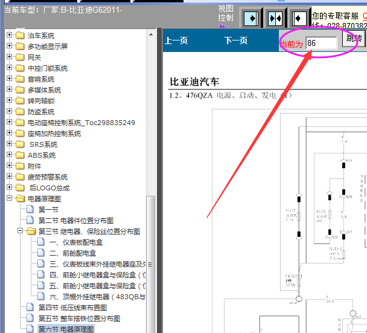Viewport: 367px width, 333px height.
Task: Select the 后LOGO总成 label
Action: [x=49, y=188]
